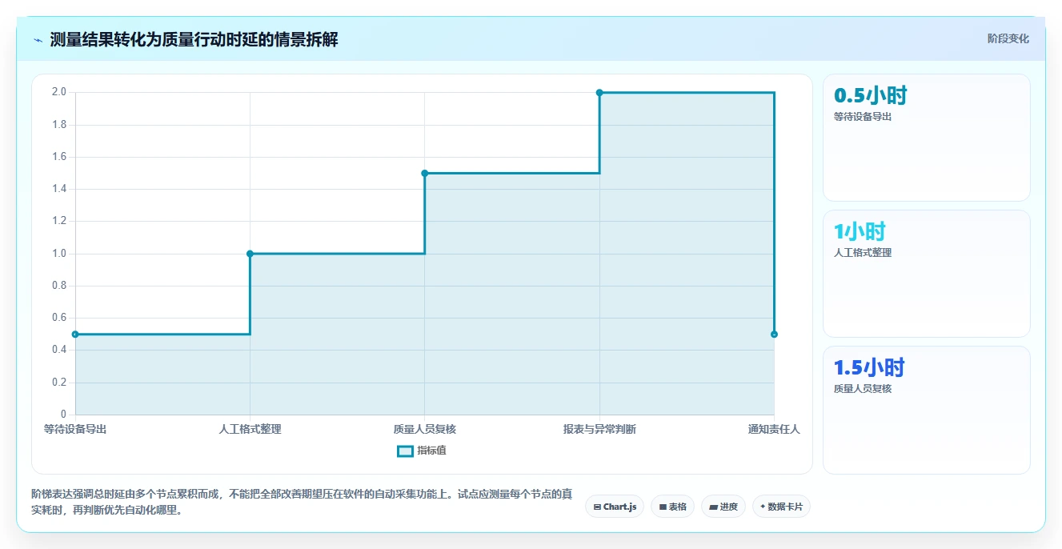Select the 报表与异常判断 data point at 2.0
The image size is (1062, 549).
[x=599, y=93]
